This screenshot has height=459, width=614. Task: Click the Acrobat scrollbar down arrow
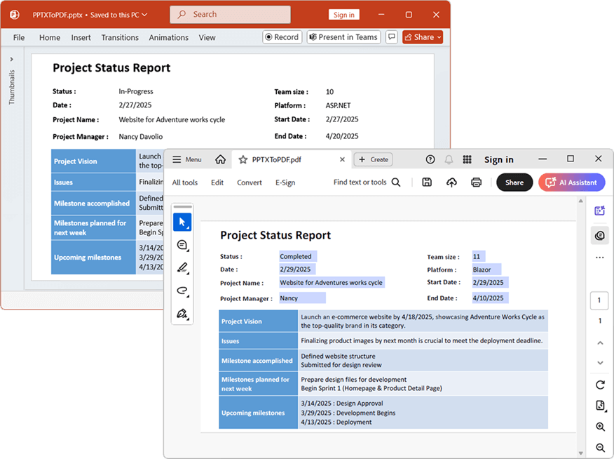[581, 453]
